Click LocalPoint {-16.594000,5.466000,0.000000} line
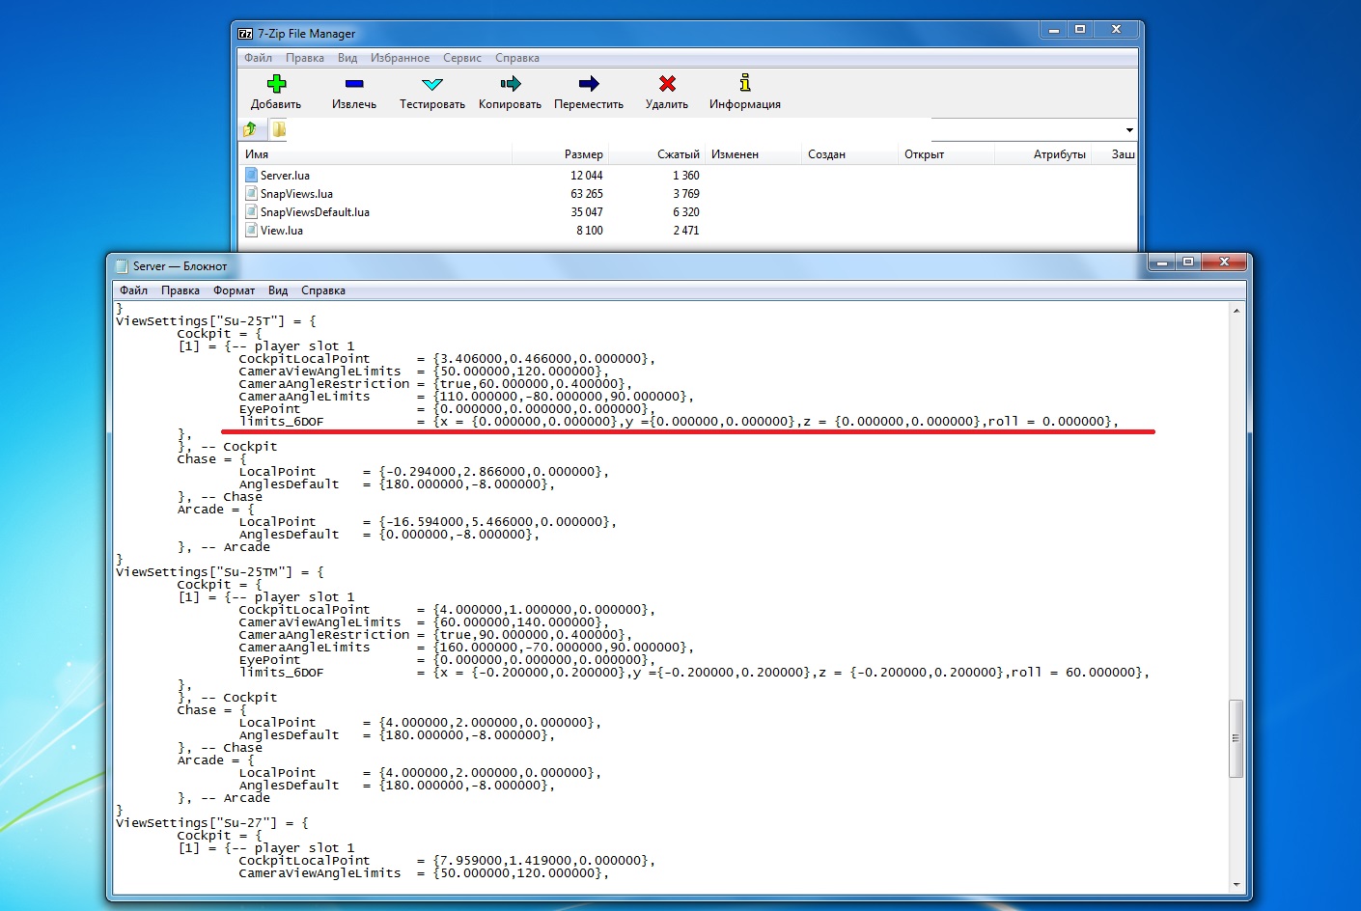The width and height of the screenshot is (1361, 911). click(x=428, y=522)
